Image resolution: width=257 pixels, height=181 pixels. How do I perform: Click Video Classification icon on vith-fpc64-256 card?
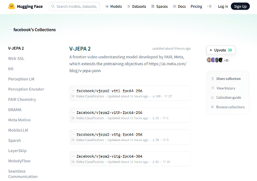(x=73, y=118)
